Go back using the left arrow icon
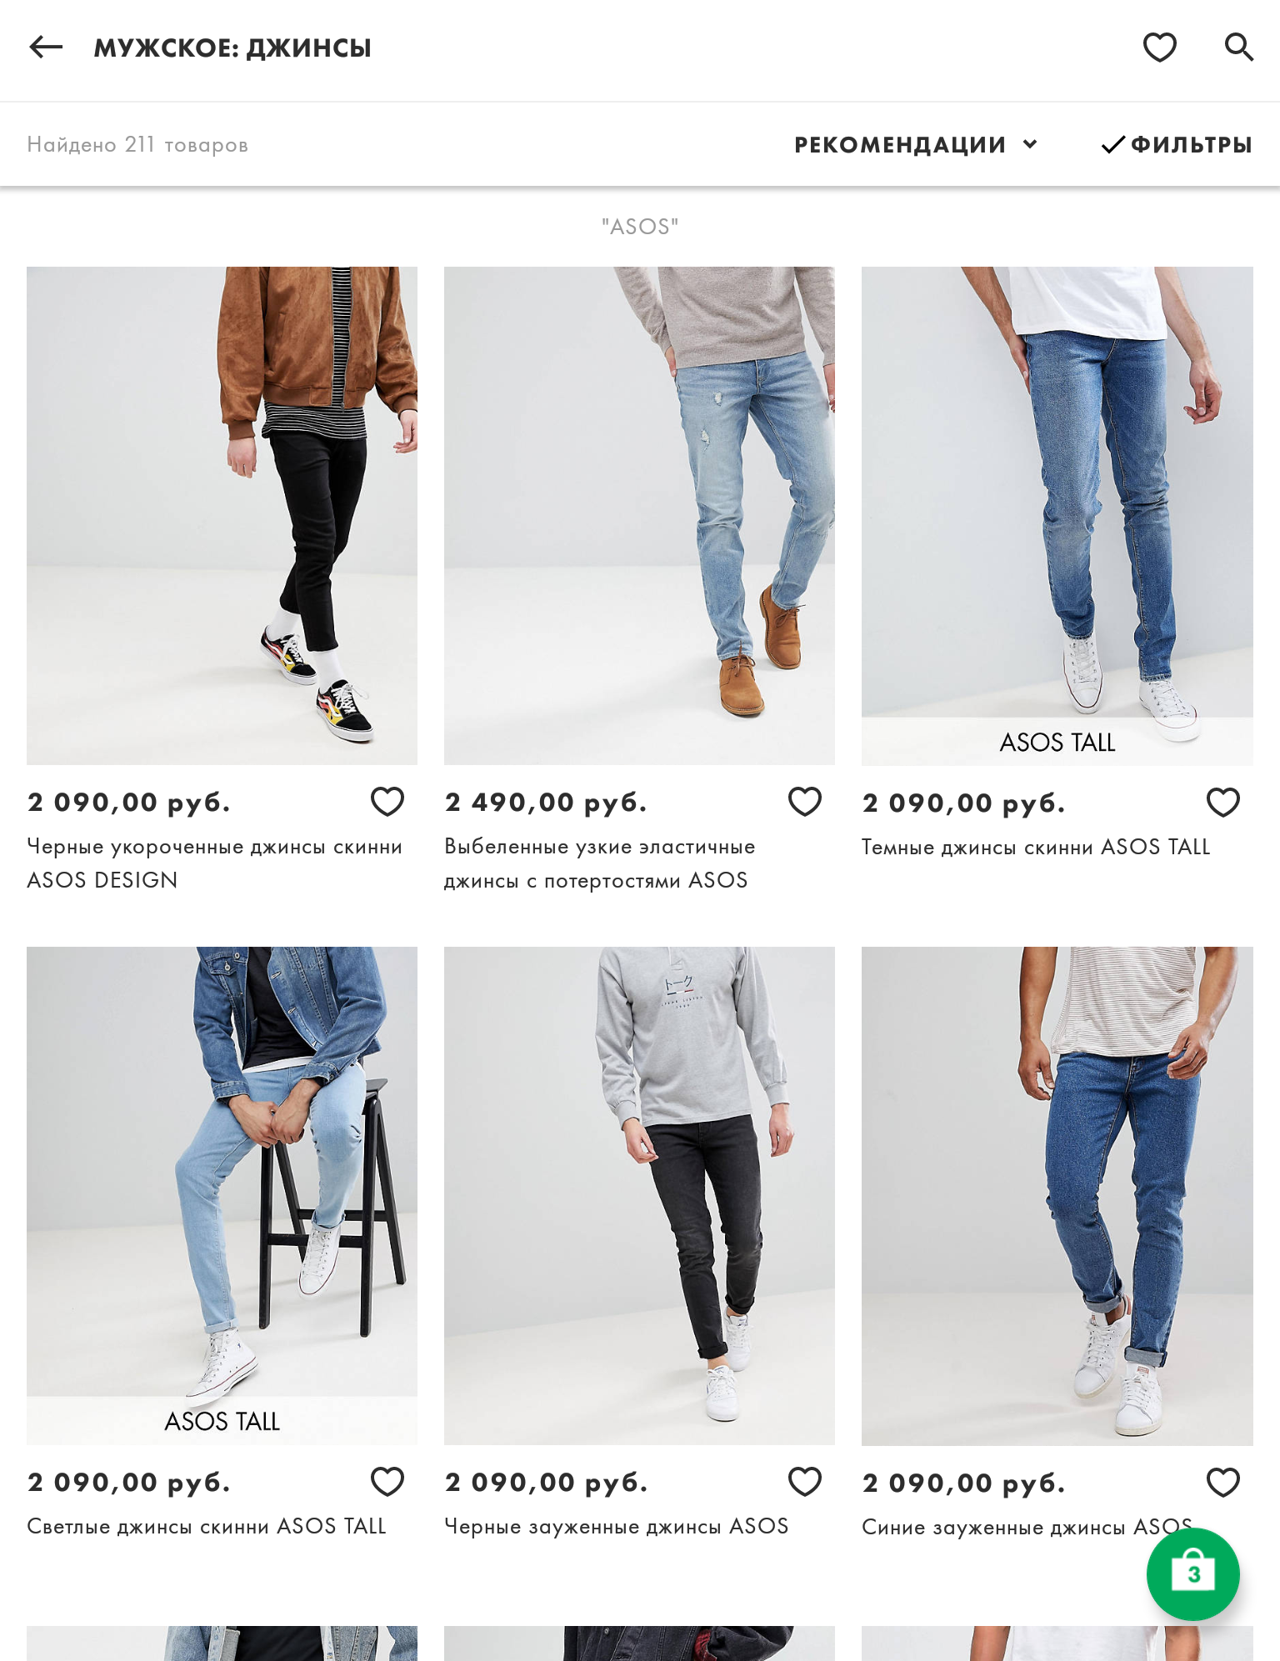1280x1661 pixels. [x=46, y=48]
